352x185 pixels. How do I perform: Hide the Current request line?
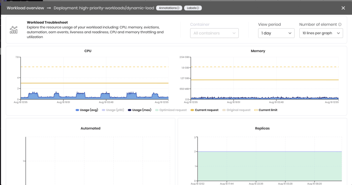pyautogui.click(x=204, y=110)
